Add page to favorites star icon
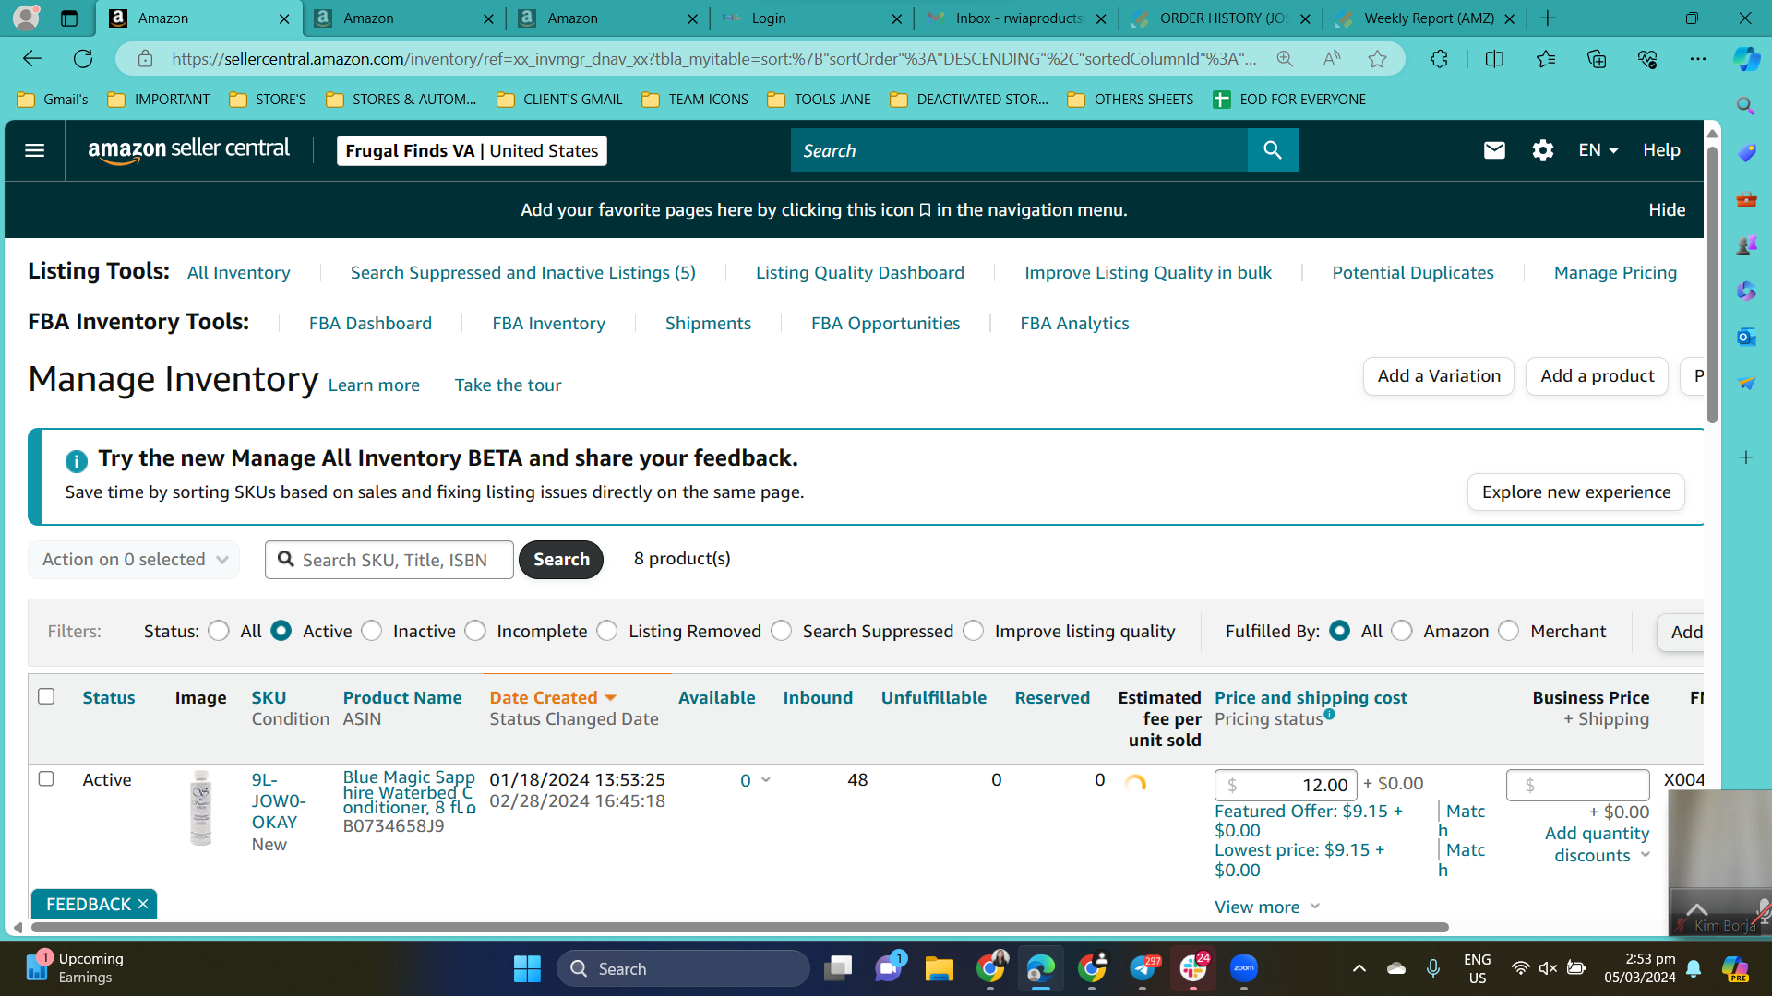 coord(1377,59)
